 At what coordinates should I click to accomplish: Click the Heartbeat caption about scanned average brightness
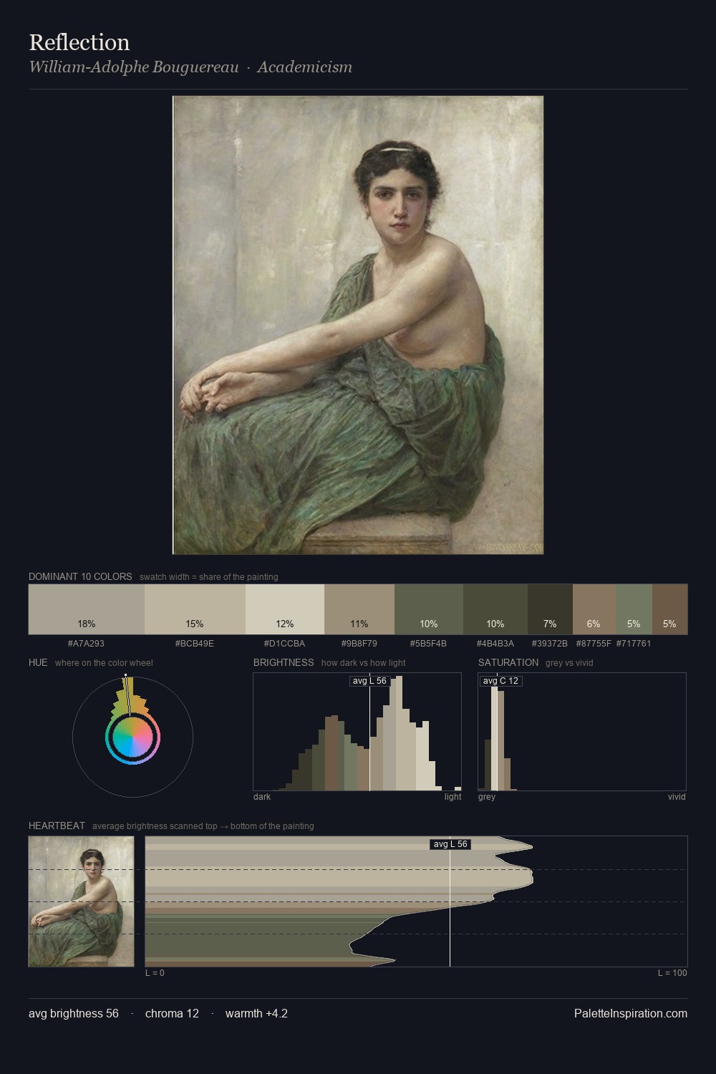click(x=203, y=826)
